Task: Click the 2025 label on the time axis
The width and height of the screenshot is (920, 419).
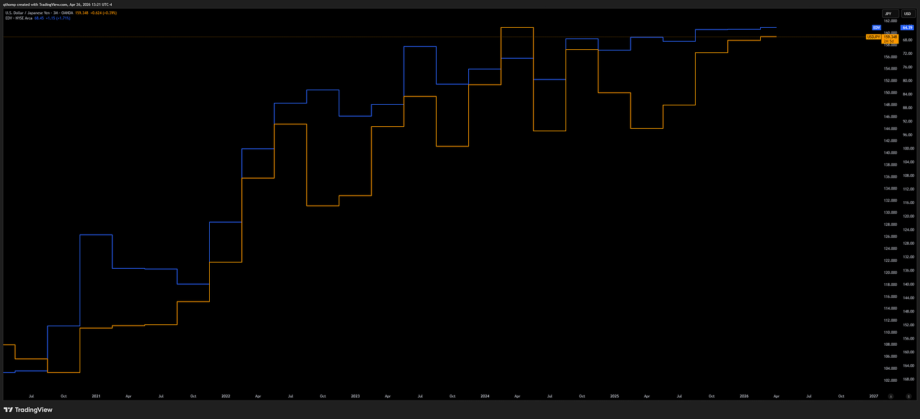Action: (614, 396)
